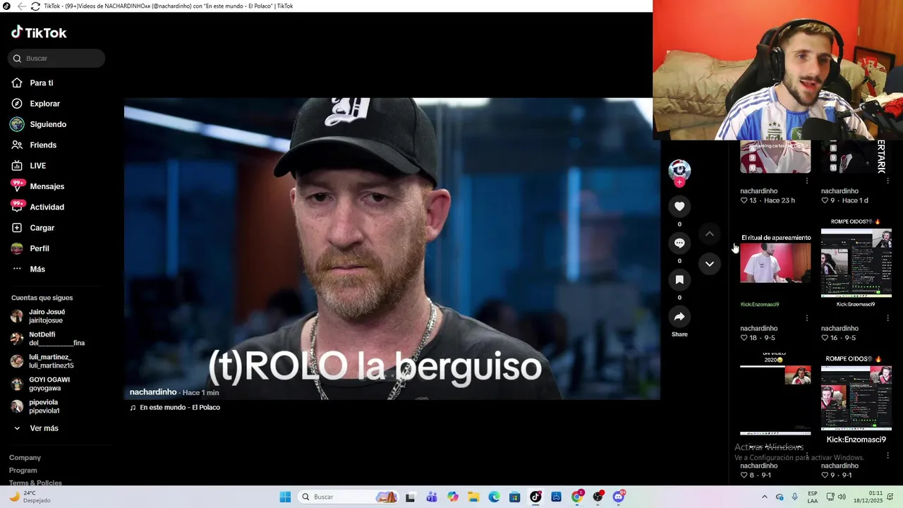Image resolution: width=903 pixels, height=508 pixels.
Task: Click the main video player
Action: pos(392,249)
